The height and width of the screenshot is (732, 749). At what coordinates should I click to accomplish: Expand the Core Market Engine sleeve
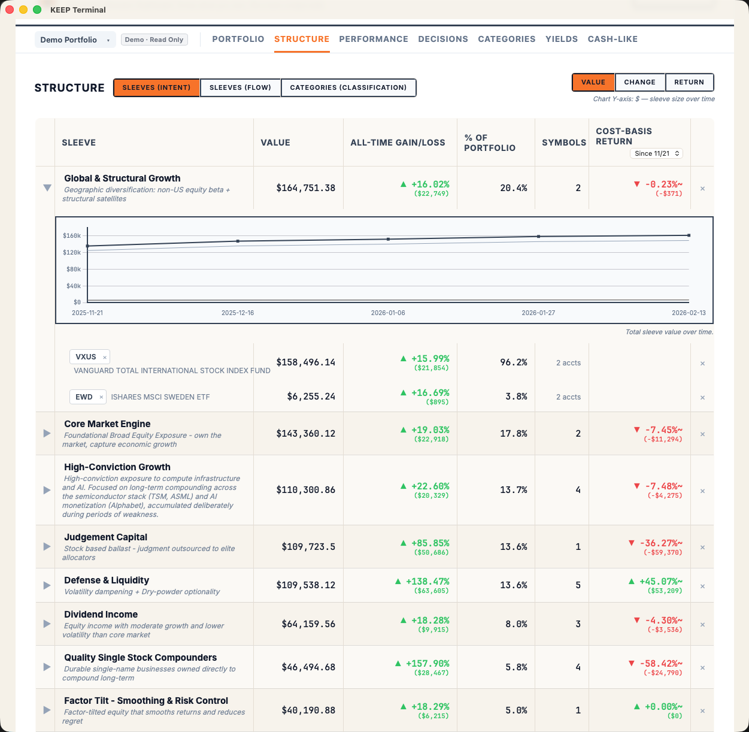pyautogui.click(x=47, y=433)
